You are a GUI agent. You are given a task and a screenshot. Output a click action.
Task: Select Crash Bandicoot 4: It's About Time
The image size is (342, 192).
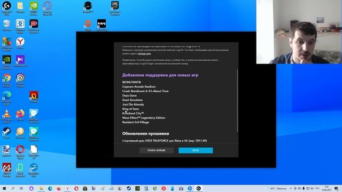click(x=145, y=91)
